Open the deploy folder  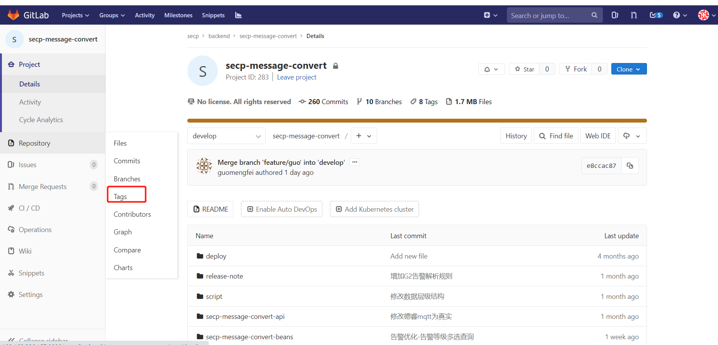click(216, 256)
